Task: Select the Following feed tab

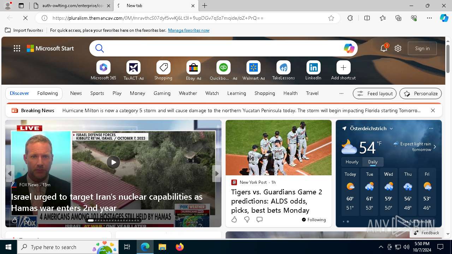Action: [47, 93]
